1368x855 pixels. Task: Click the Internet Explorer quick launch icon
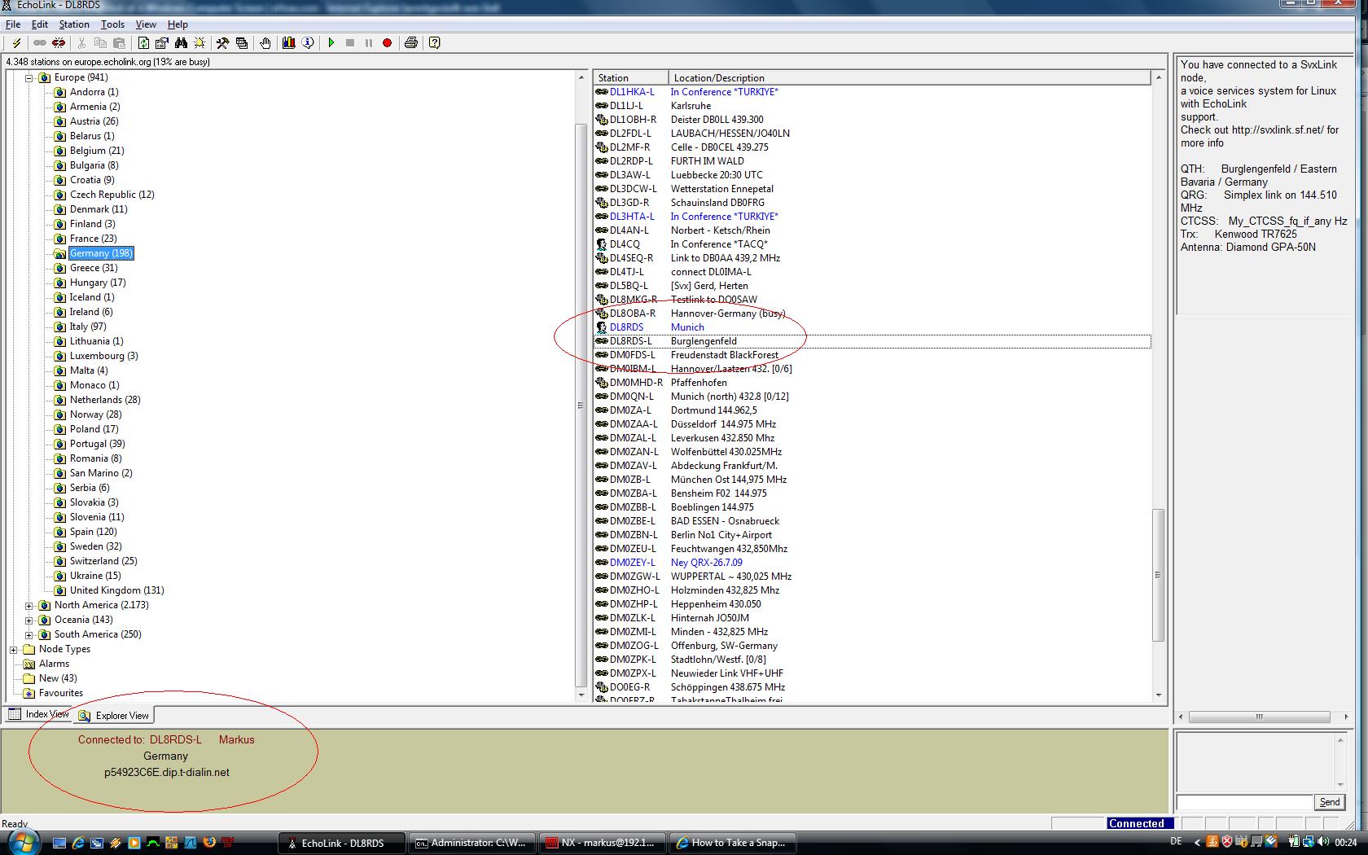(78, 843)
